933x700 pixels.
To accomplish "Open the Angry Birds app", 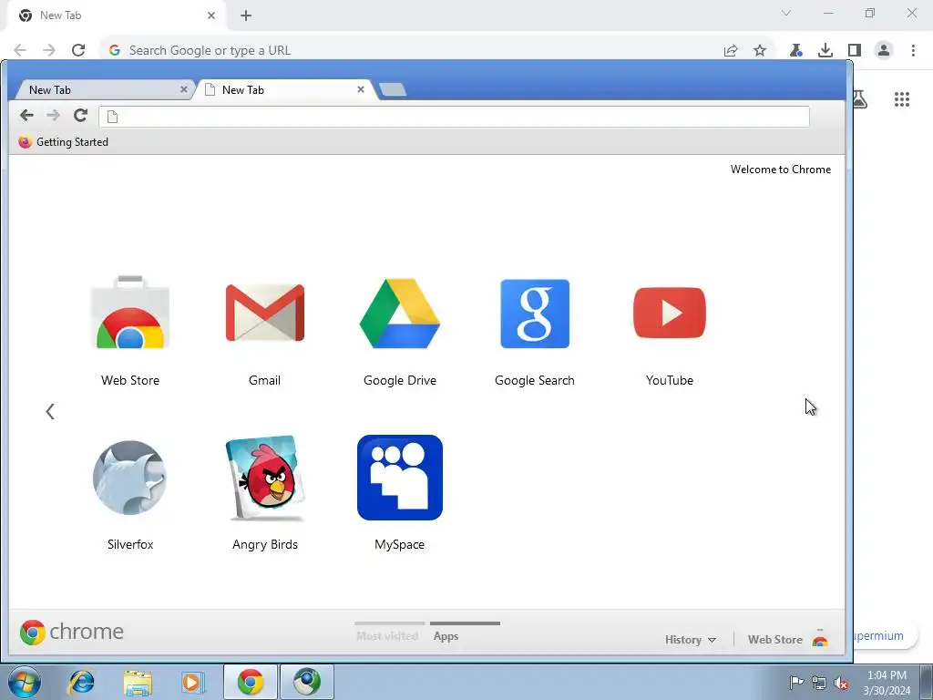I will [x=265, y=478].
